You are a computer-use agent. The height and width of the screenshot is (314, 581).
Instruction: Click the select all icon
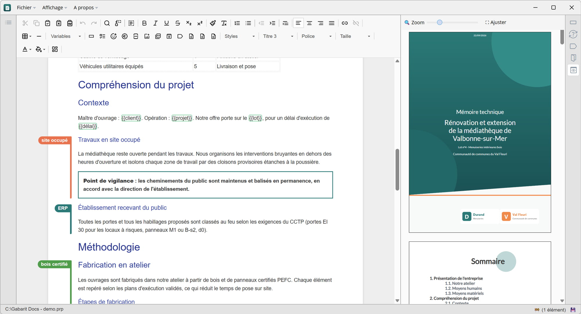click(131, 23)
